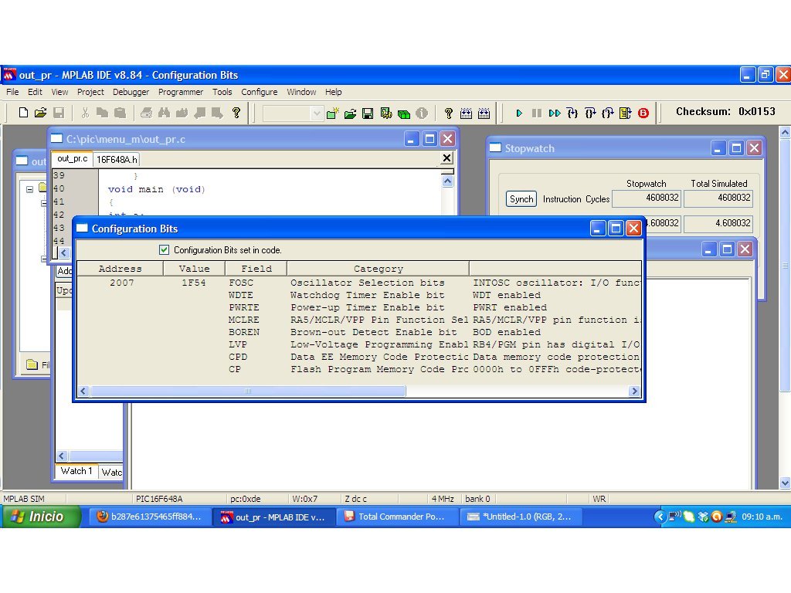Click the Package green box icon

403,113
